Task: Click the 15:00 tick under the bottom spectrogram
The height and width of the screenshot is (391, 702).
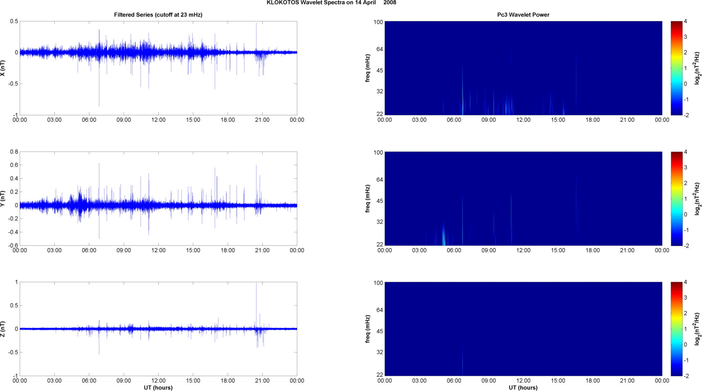Action: (558, 380)
